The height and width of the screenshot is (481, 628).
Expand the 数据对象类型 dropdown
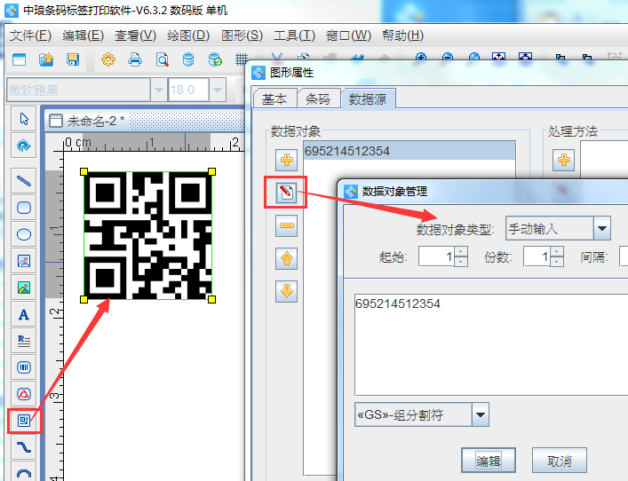[602, 228]
